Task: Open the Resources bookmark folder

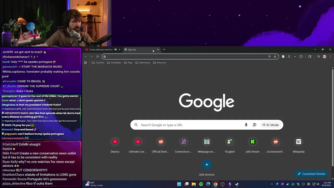Action: click(x=159, y=63)
